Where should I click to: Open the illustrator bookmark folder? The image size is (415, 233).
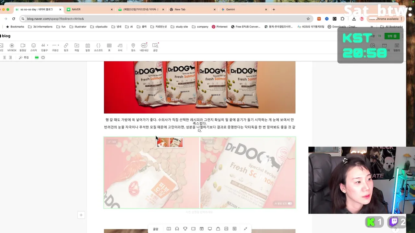78,27
